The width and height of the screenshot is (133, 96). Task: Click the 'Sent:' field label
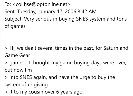(x=10, y=12)
